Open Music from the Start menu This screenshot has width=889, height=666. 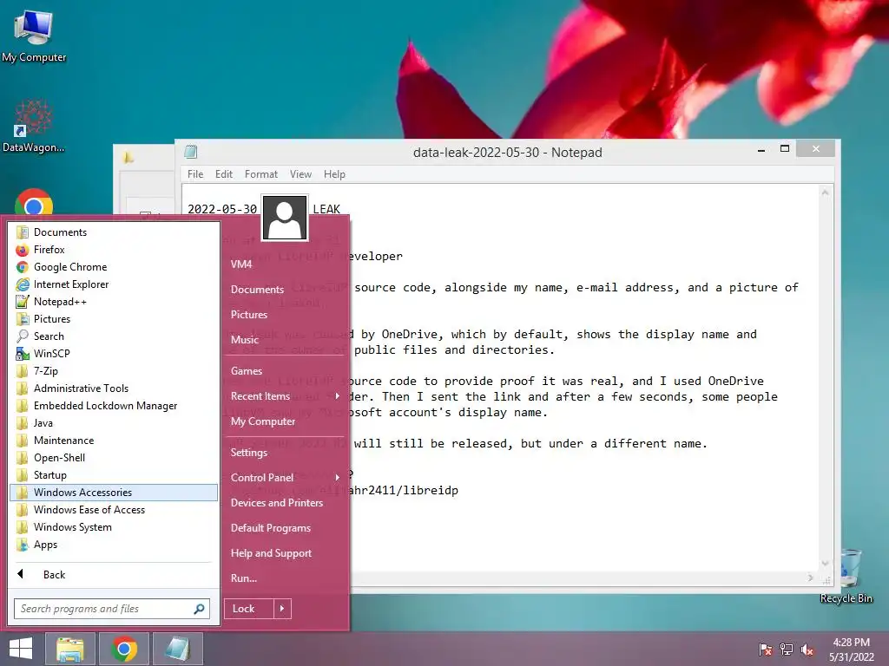[x=285, y=340]
